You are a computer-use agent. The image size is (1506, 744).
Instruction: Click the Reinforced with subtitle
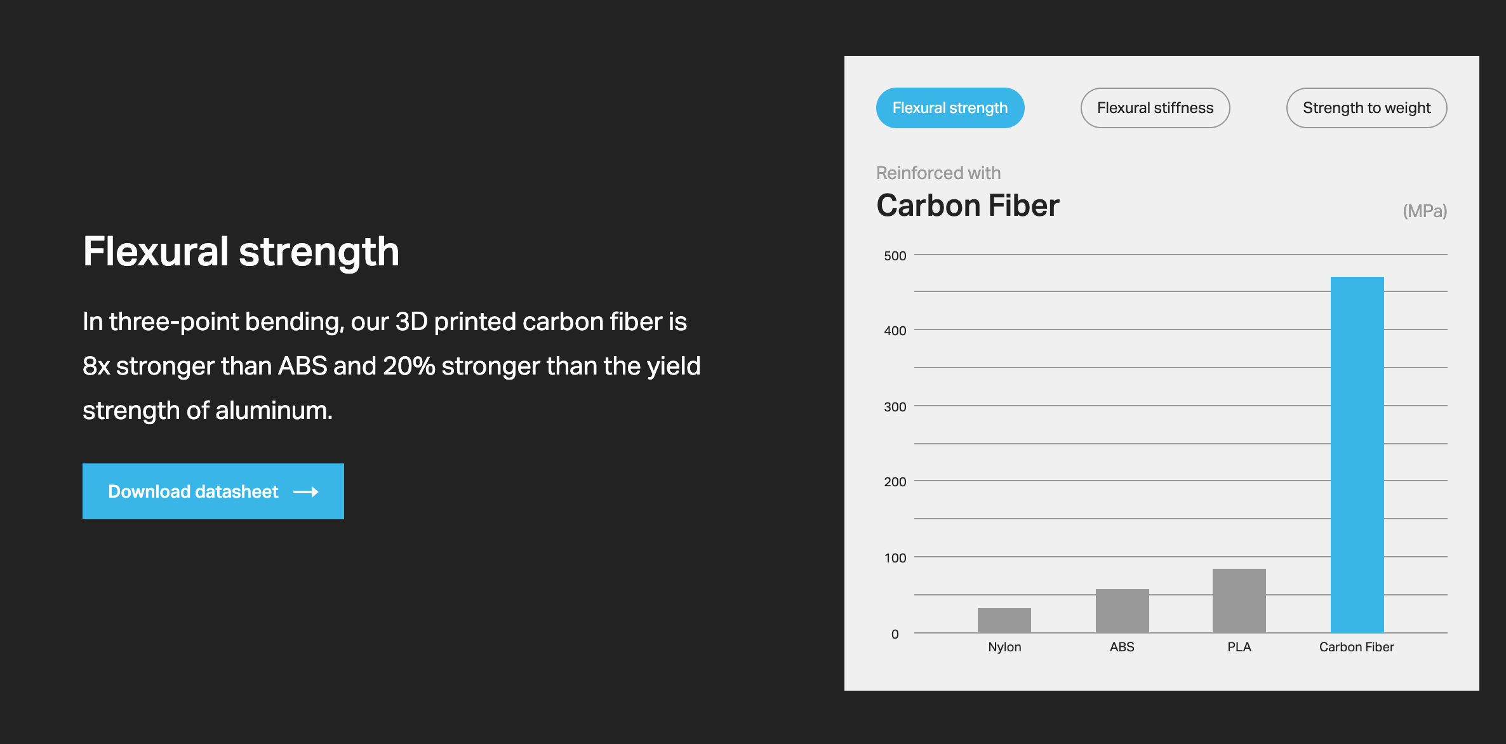(x=938, y=173)
